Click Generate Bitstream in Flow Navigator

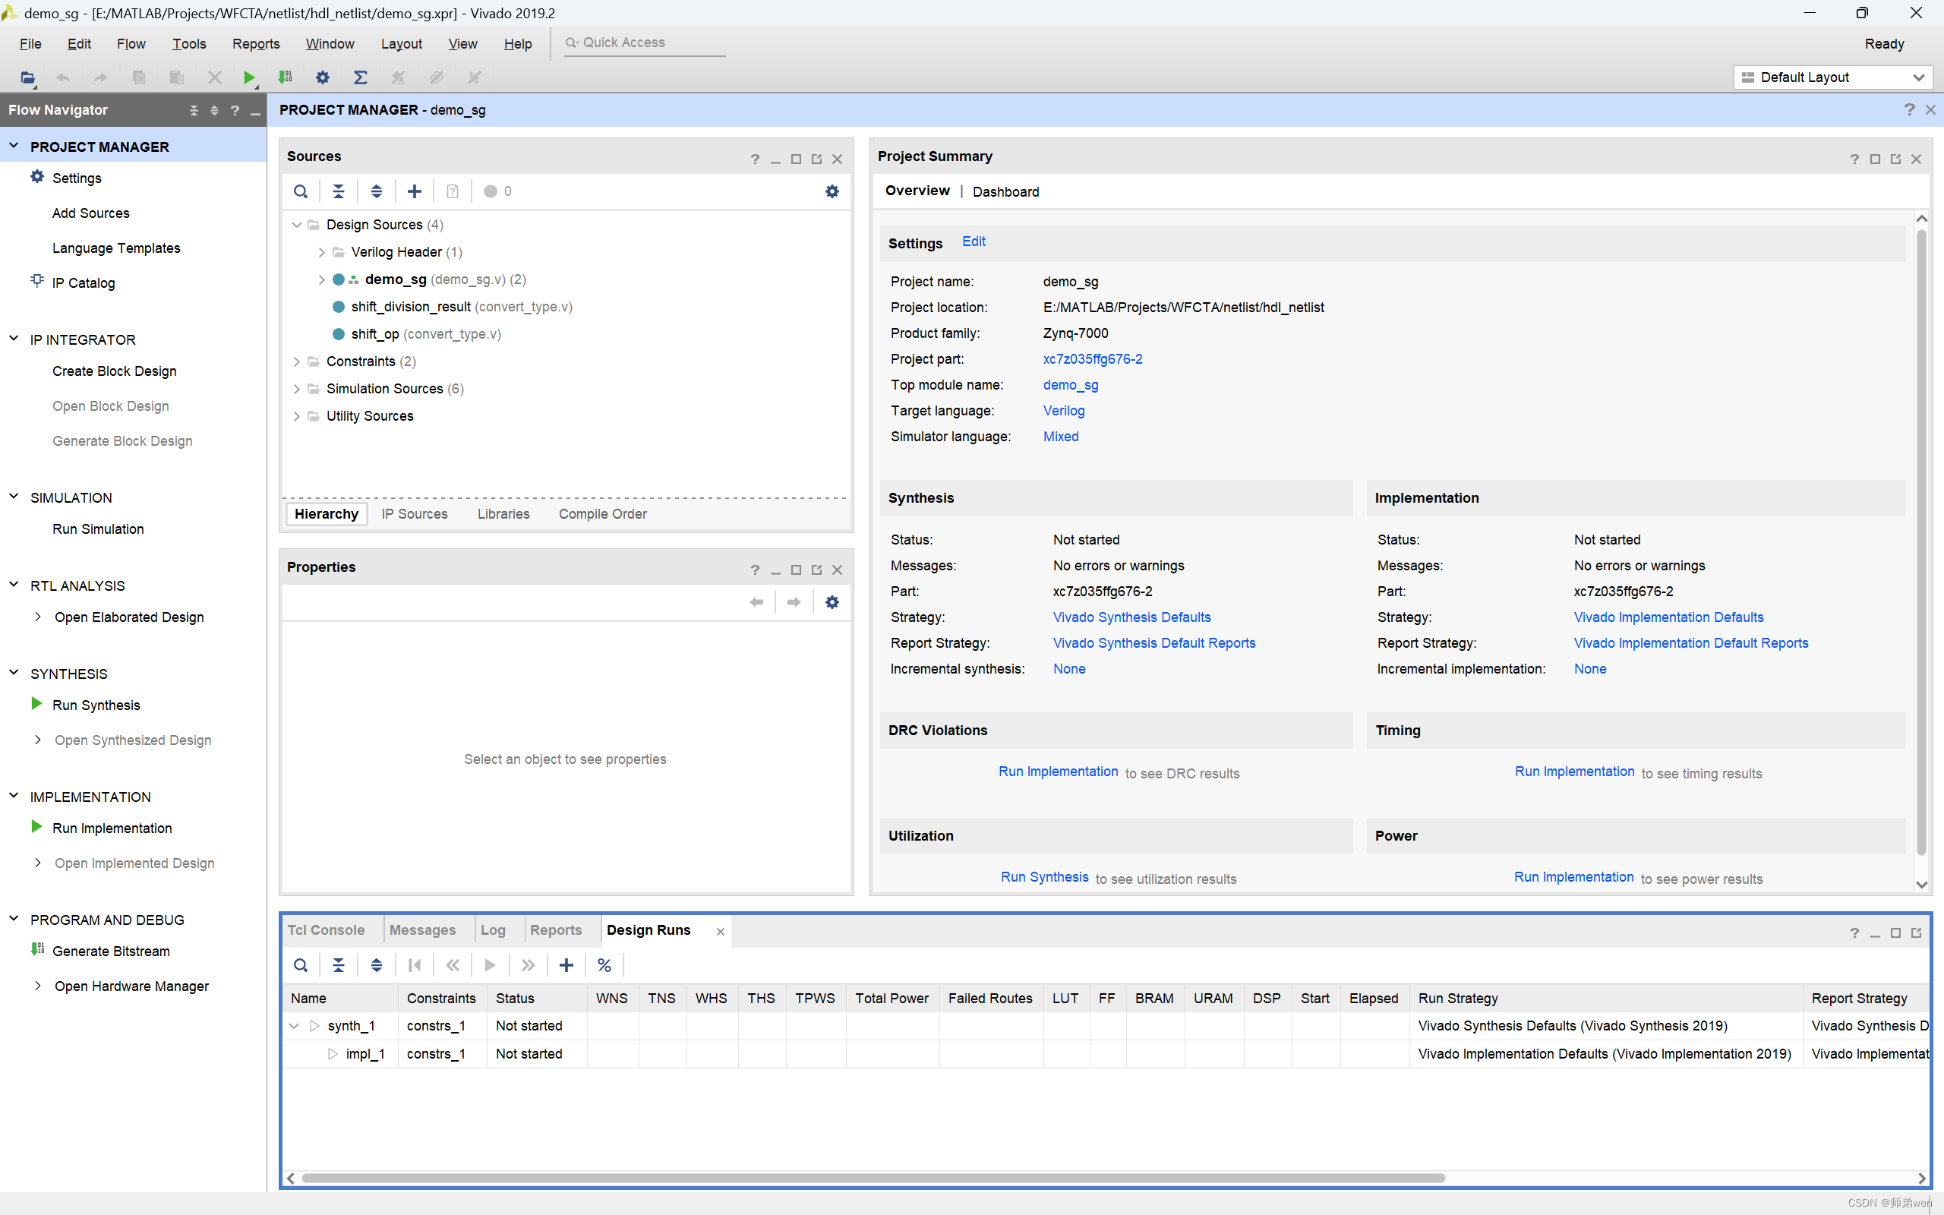coord(111,951)
